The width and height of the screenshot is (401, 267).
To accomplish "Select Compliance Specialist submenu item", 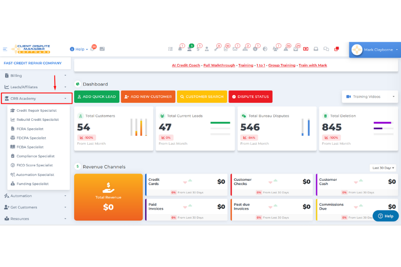I will pos(33,156).
